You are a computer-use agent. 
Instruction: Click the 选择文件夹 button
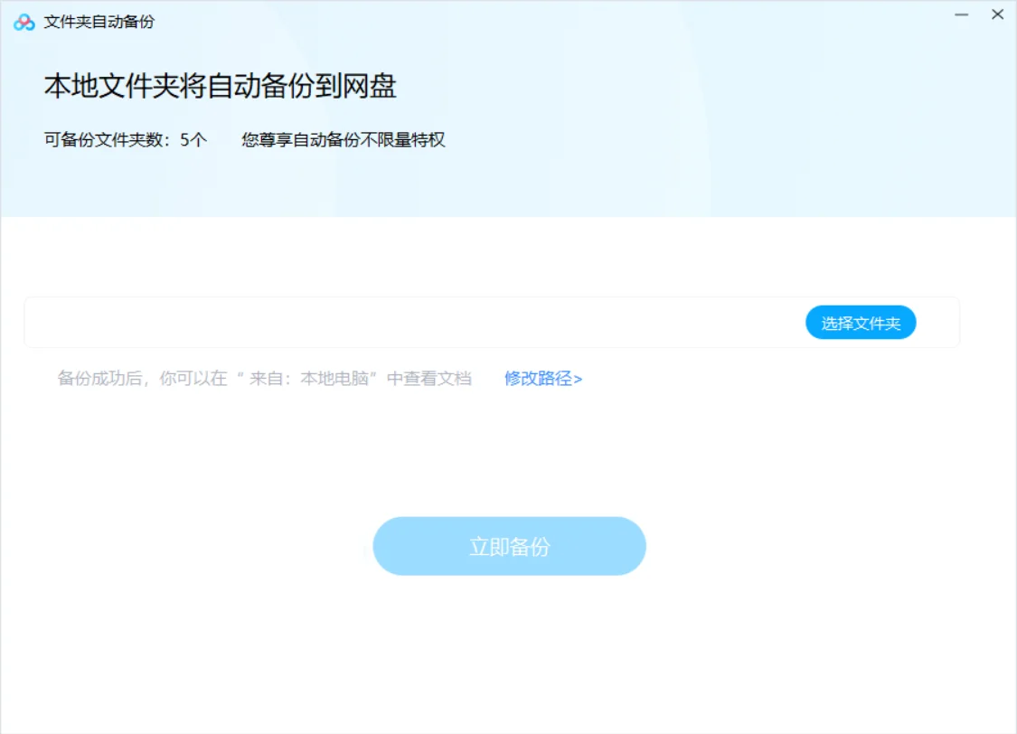(x=861, y=323)
